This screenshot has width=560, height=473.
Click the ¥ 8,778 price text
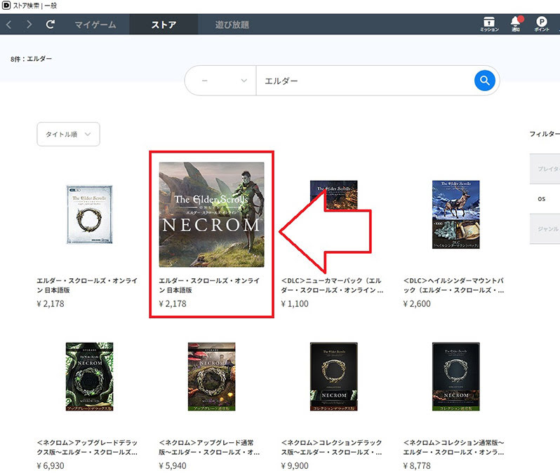pos(417,466)
